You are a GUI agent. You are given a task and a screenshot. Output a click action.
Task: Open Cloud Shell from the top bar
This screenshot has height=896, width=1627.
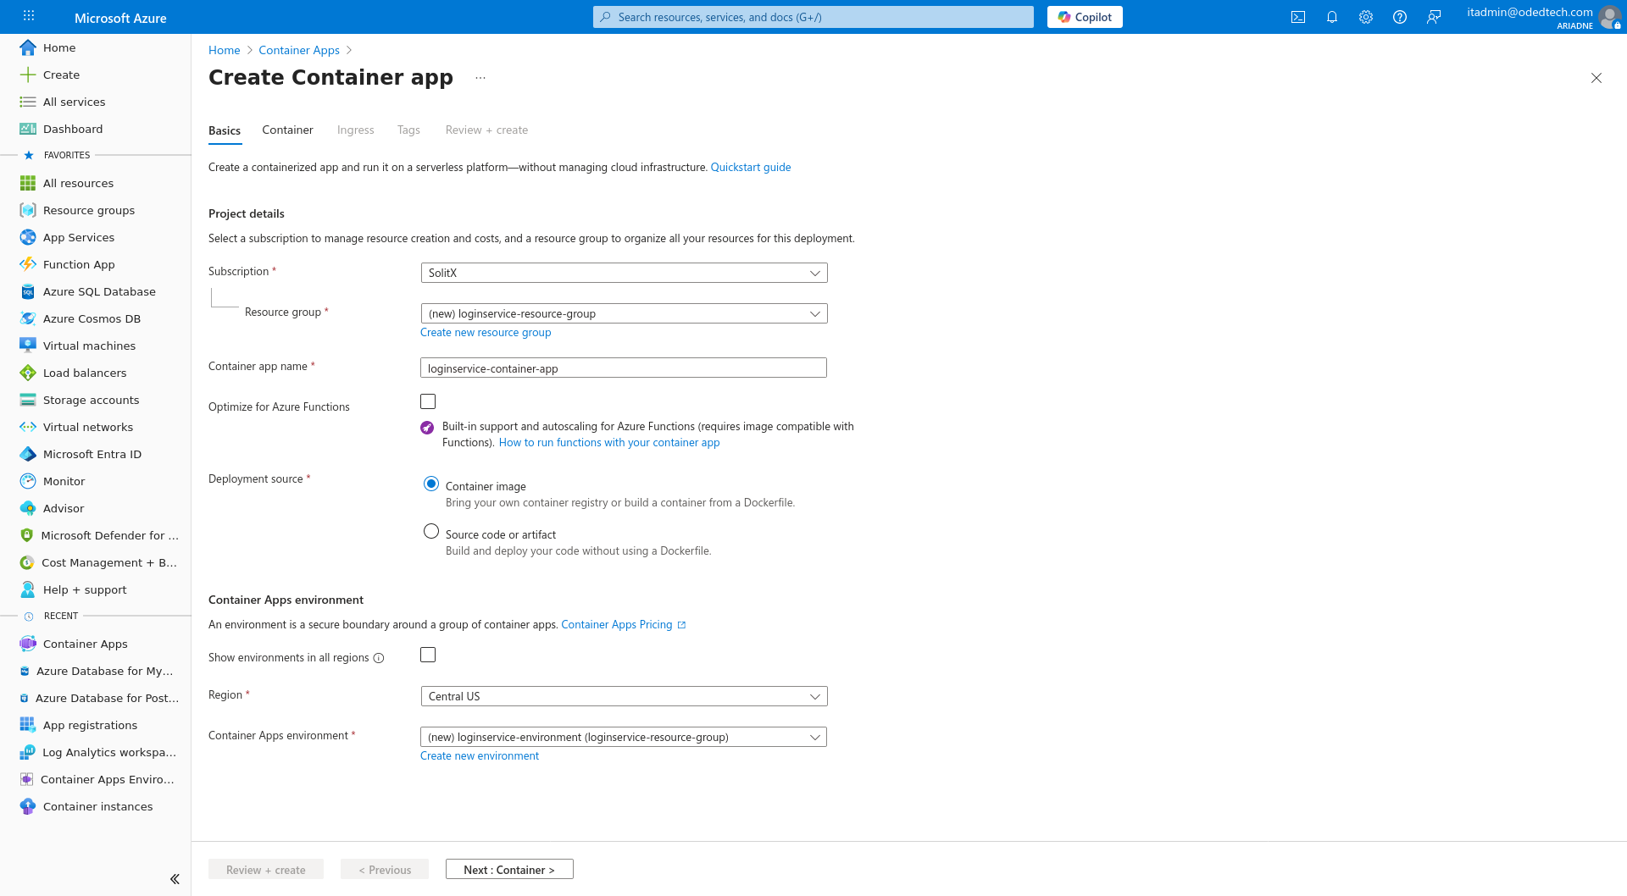(x=1298, y=17)
